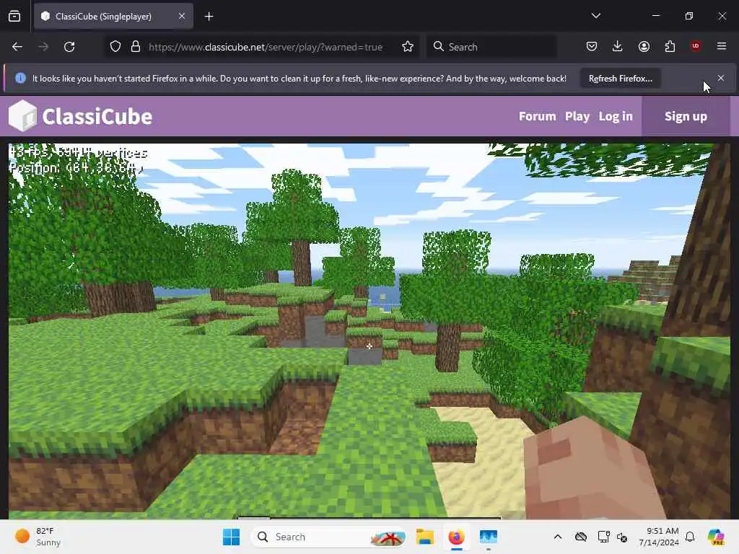Click the cloud sync tray icon

(581, 537)
